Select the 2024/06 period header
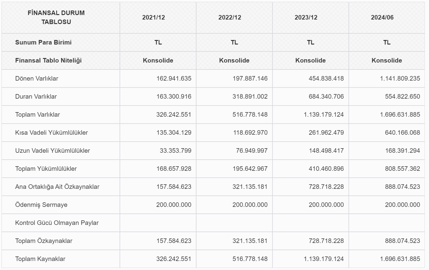Viewport: 429px width, 270px height. pyautogui.click(x=382, y=17)
